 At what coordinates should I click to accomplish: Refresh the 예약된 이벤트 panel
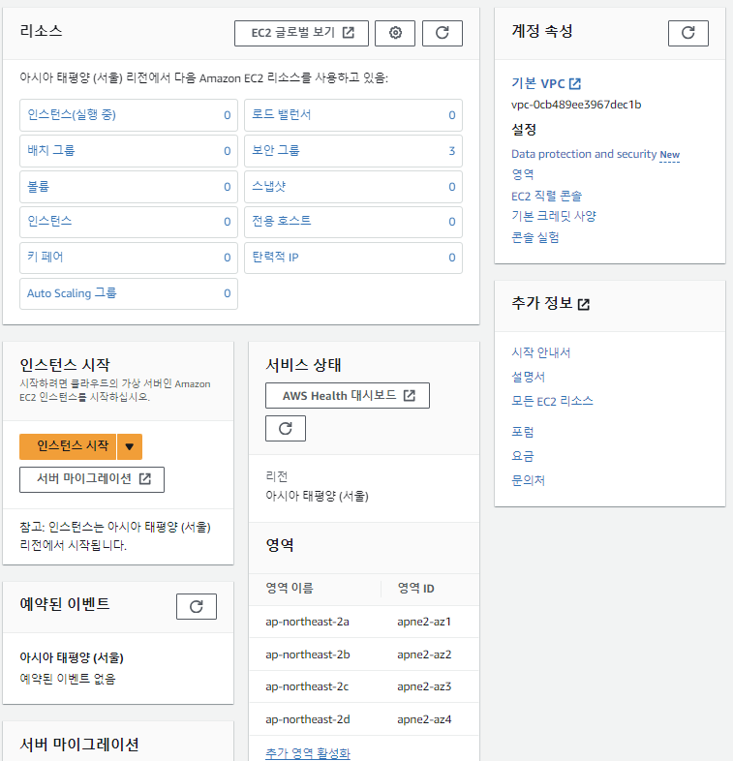197,606
